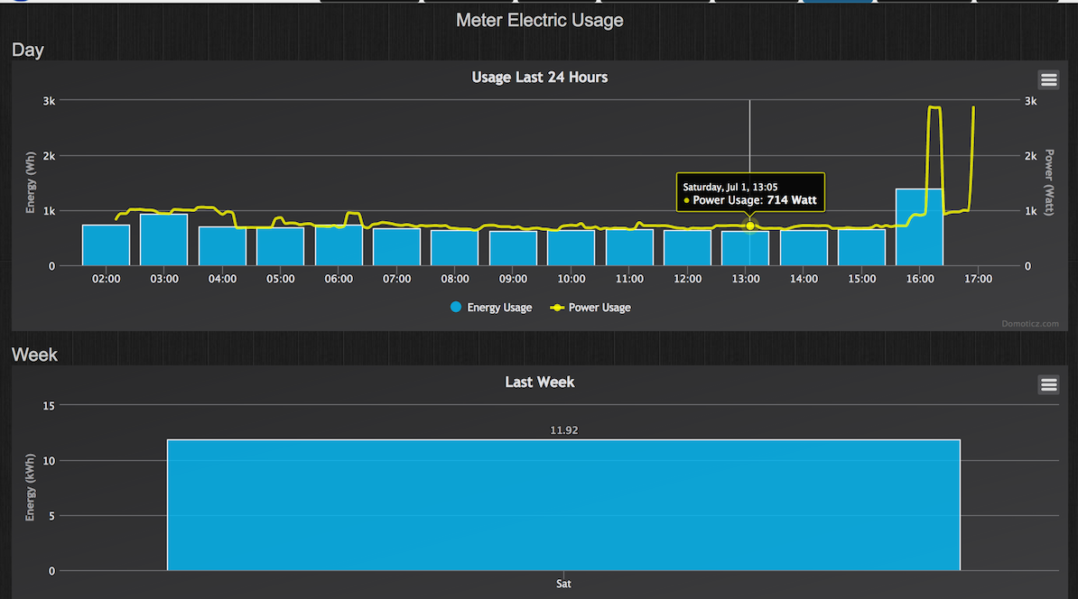The image size is (1078, 599).
Task: Select the 09:00 energy usage bar
Action: [513, 250]
